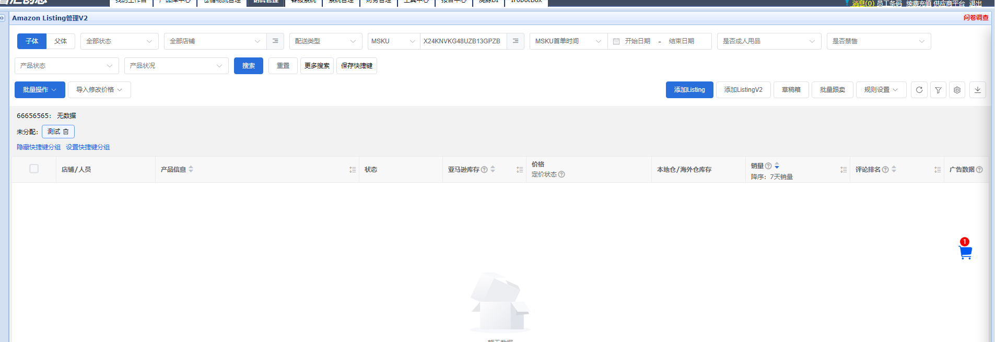Check the select-all table checkbox
The image size is (995, 342).
tap(34, 169)
